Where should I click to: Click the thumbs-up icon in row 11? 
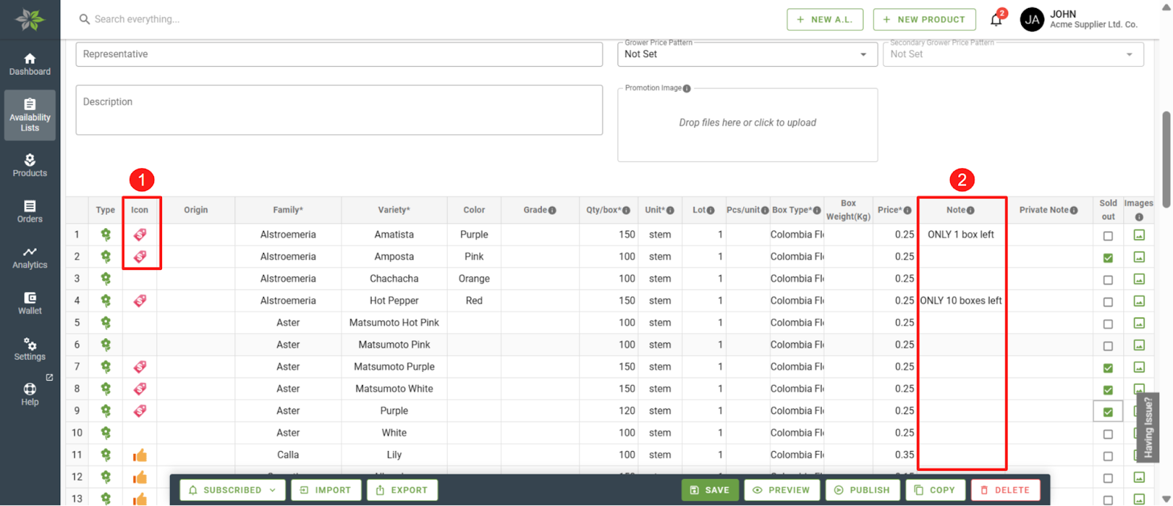click(139, 455)
